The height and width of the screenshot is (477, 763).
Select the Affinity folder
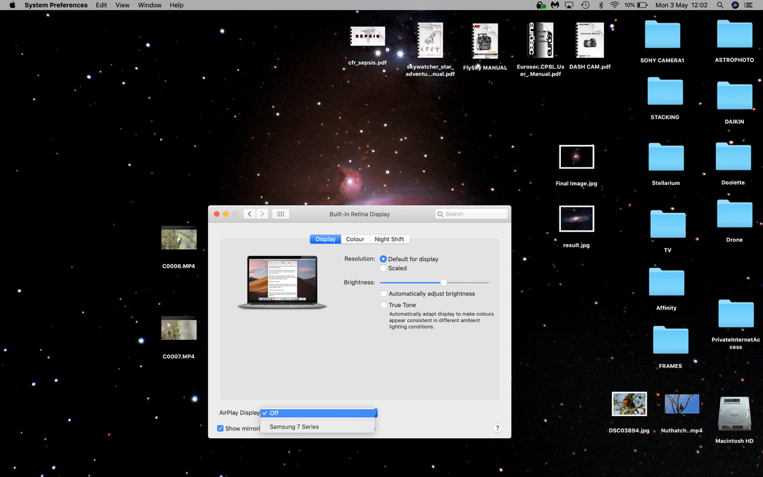(x=666, y=281)
